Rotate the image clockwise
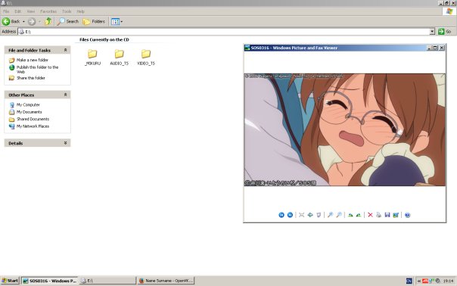The width and height of the screenshot is (457, 286). pyautogui.click(x=350, y=215)
